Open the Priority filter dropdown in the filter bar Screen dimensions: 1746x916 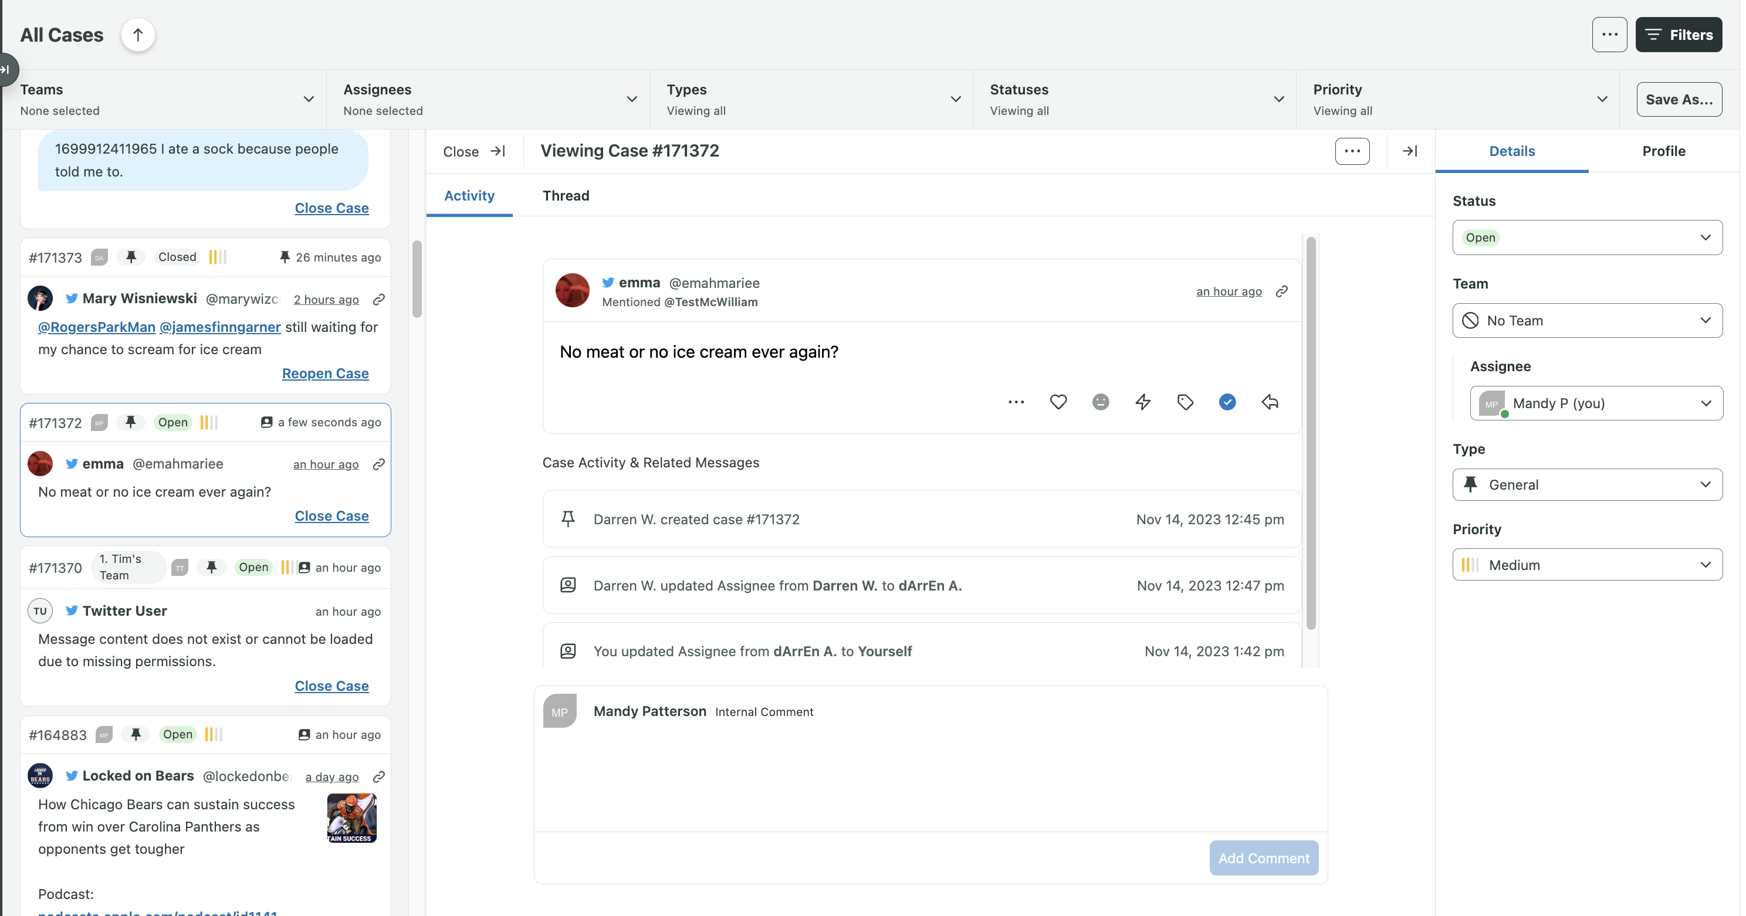click(x=1457, y=100)
